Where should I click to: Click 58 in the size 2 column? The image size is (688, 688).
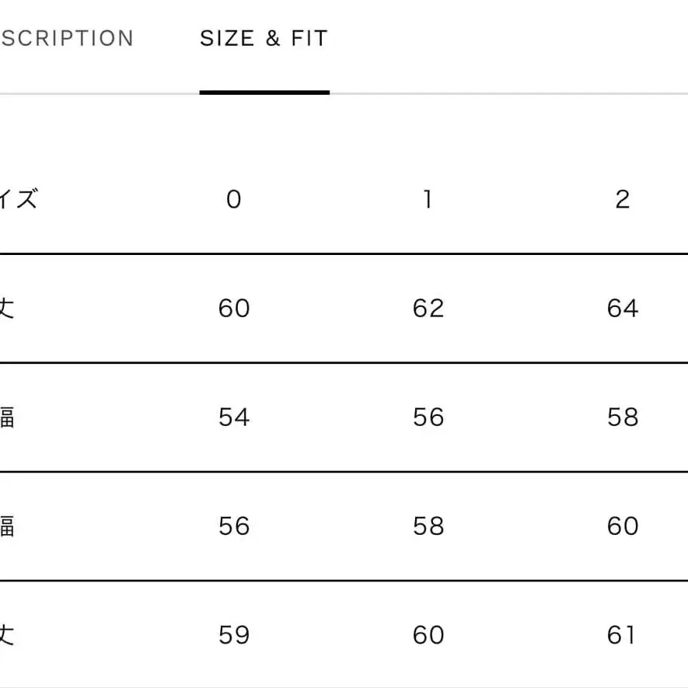pyautogui.click(x=622, y=417)
